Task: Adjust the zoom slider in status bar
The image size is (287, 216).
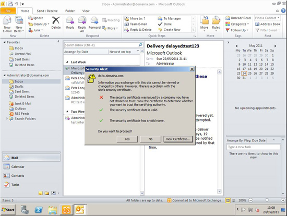Action: (267, 200)
